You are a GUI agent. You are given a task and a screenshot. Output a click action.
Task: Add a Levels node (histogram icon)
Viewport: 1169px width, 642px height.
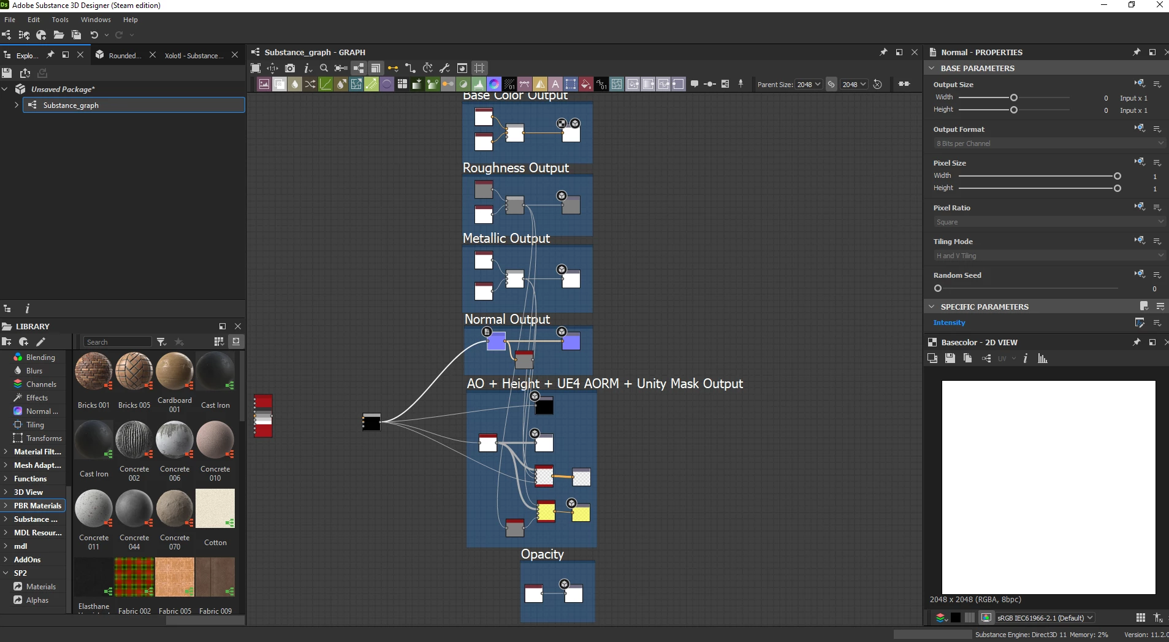[479, 84]
